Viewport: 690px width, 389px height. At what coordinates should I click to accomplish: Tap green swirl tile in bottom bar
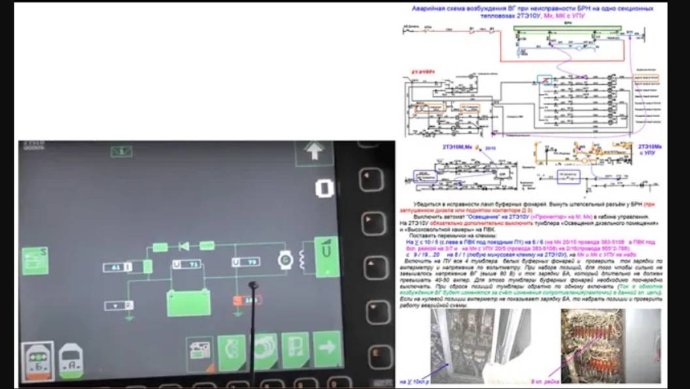point(232,352)
